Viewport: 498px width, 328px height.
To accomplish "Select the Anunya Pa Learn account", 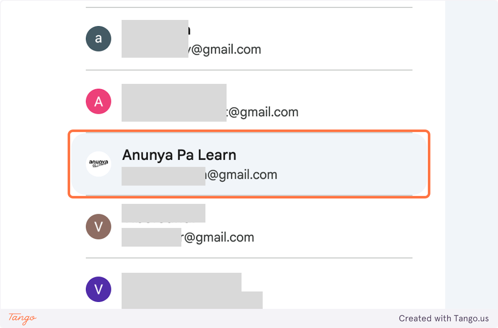I will (249, 164).
